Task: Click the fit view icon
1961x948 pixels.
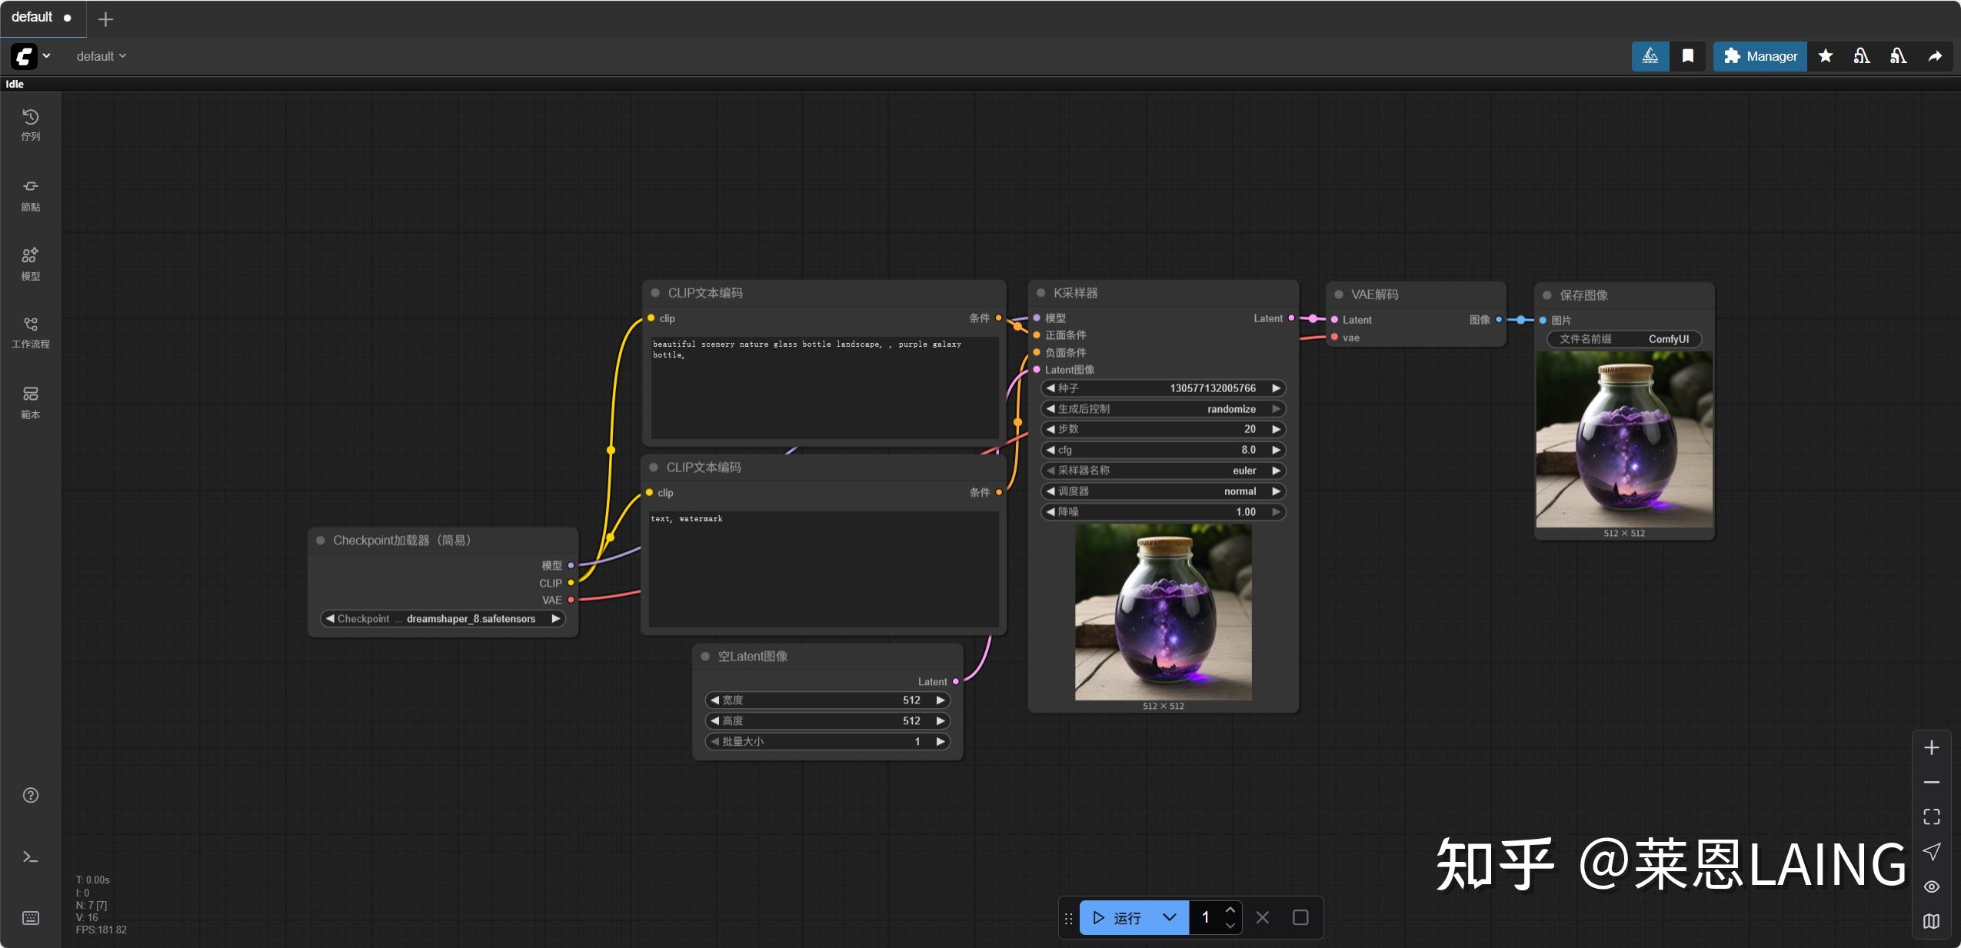Action: (1931, 817)
